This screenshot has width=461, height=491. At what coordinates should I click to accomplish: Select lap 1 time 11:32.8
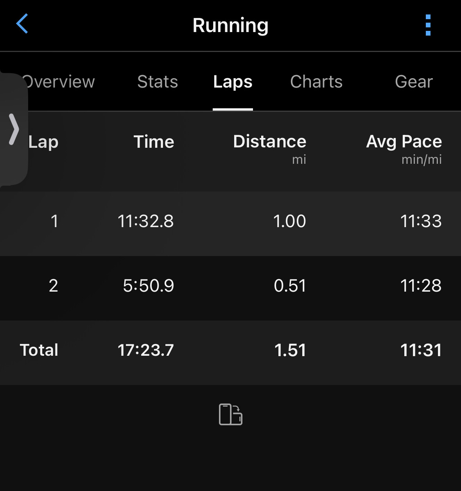coord(146,221)
